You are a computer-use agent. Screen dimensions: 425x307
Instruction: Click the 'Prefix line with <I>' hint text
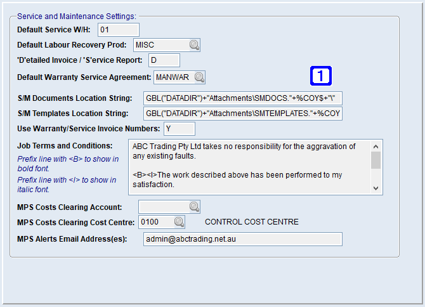coord(67,185)
